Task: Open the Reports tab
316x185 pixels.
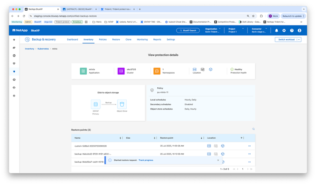Action: coord(157,40)
